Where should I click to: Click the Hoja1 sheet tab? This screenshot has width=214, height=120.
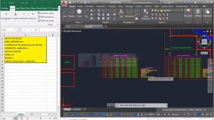click(21, 114)
